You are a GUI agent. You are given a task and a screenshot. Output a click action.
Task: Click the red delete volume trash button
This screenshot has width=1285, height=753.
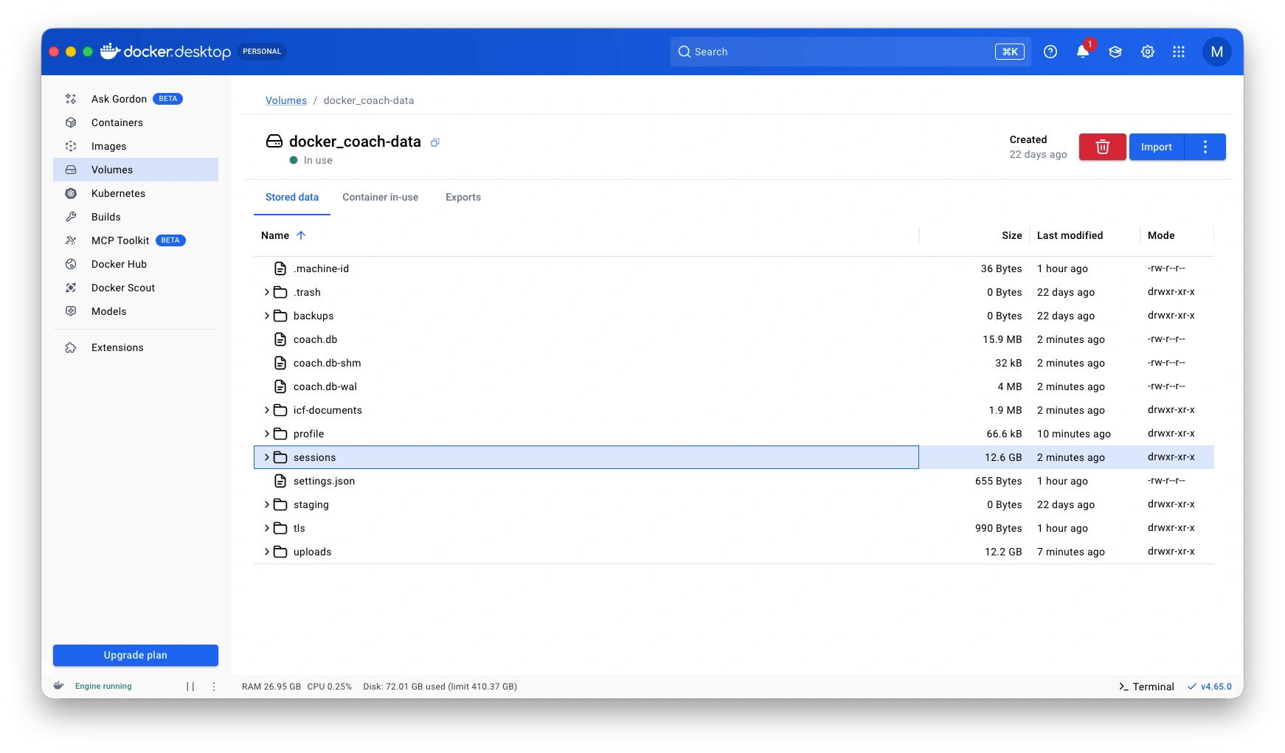[1102, 147]
